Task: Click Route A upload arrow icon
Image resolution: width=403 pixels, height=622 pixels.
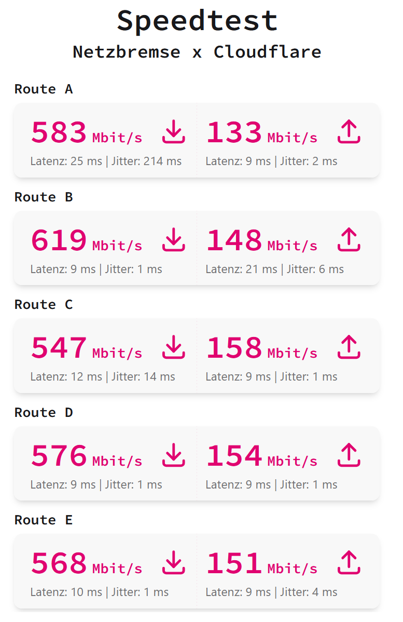Action: [349, 131]
